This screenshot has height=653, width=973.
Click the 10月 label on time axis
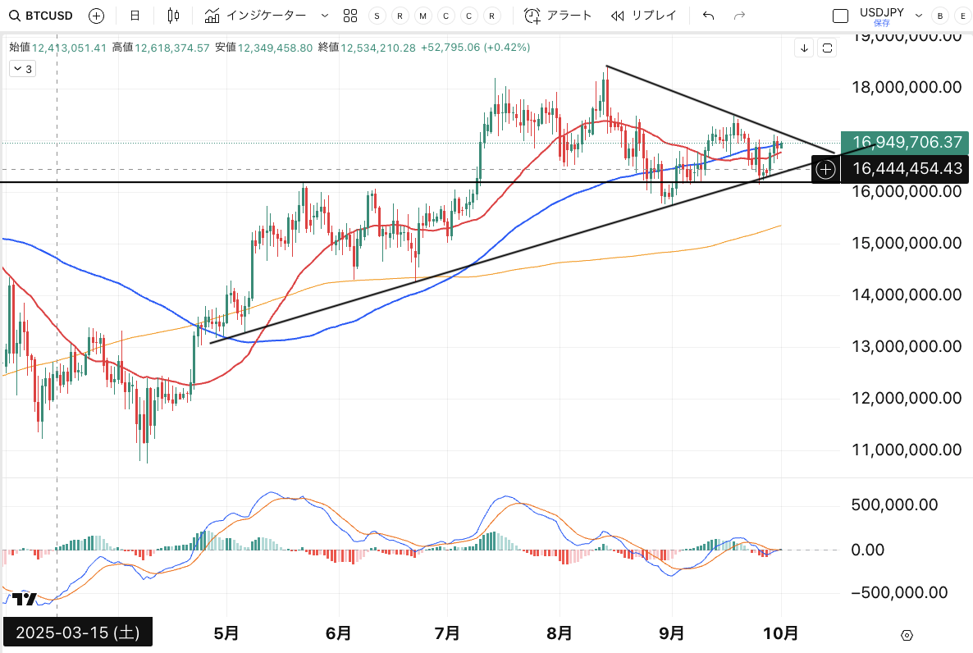click(781, 633)
